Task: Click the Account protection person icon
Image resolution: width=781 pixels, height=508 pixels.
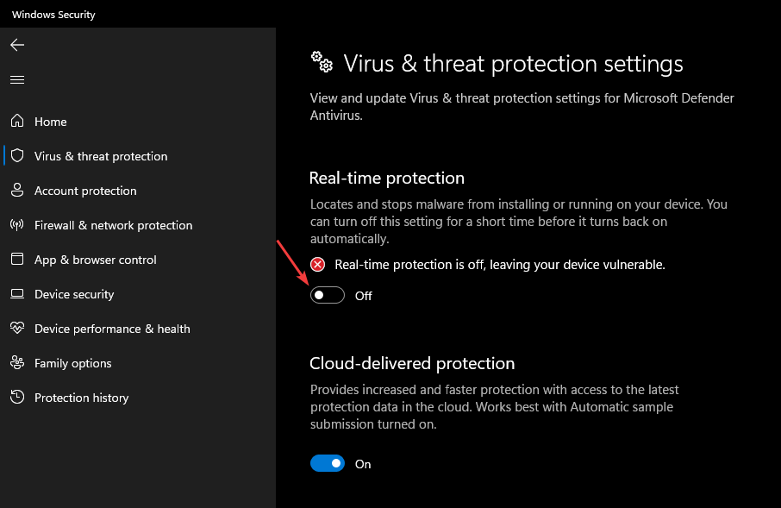Action: pyautogui.click(x=17, y=191)
